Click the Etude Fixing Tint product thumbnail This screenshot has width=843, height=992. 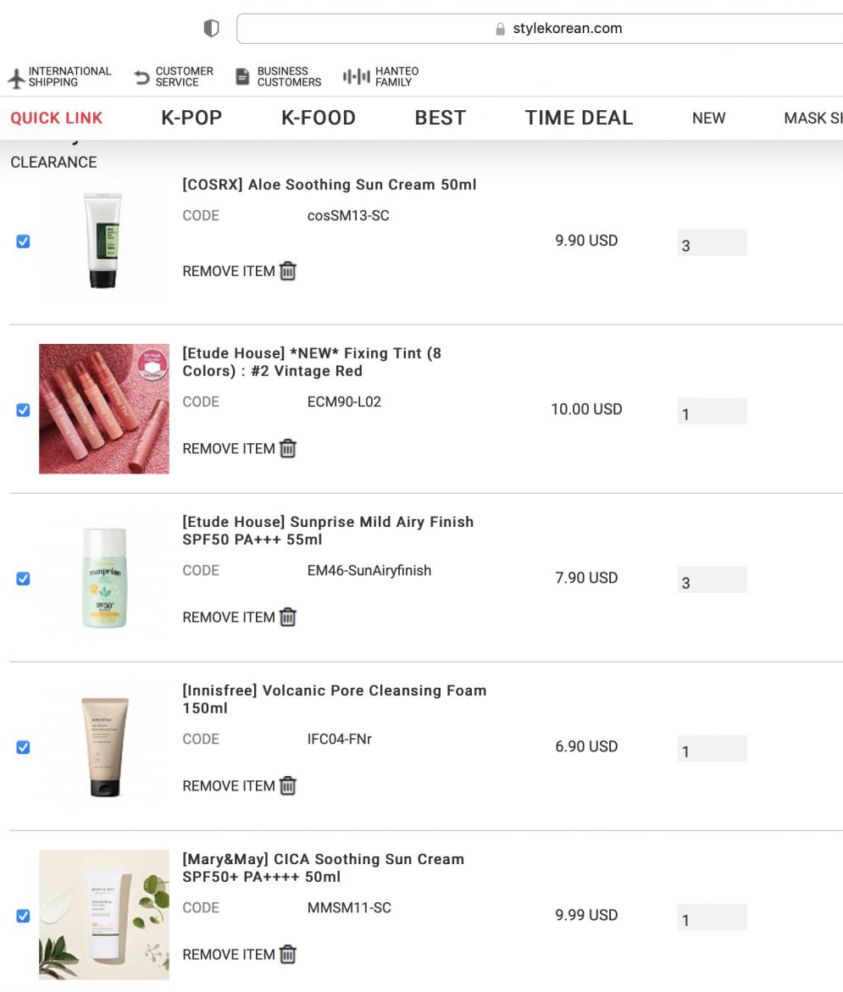pos(103,408)
